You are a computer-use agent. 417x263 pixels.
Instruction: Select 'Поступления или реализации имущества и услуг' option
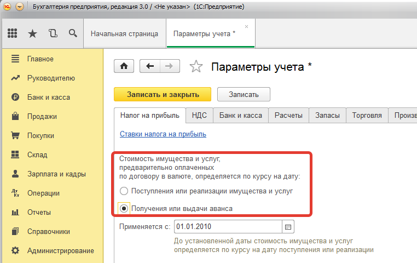click(124, 191)
